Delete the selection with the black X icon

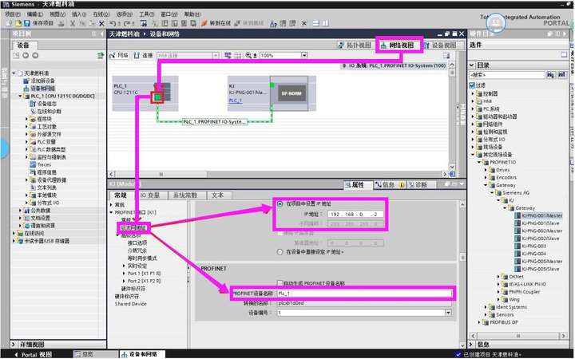(101, 23)
